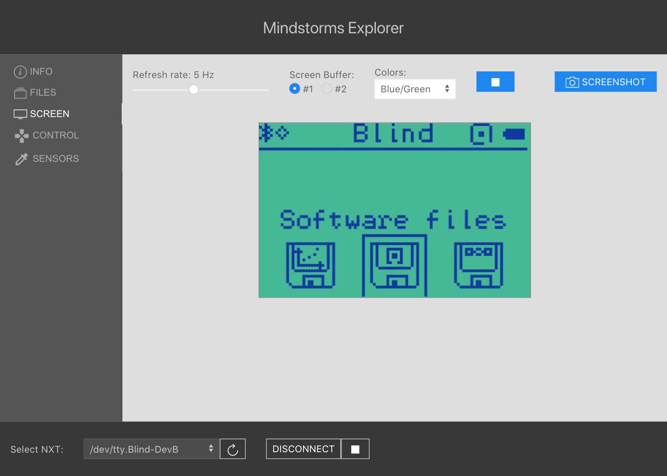This screenshot has height=476, width=667.
Task: Adjust the Refresh rate slider handle
Action: tap(193, 89)
